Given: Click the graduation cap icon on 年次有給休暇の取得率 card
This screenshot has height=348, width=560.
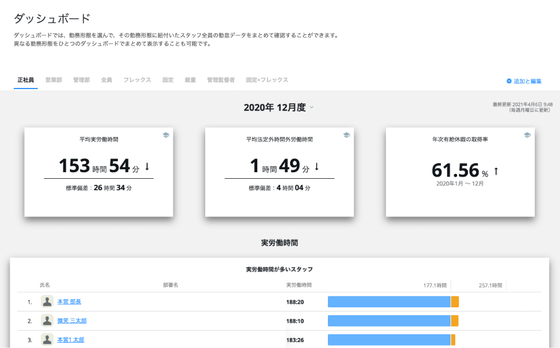Looking at the screenshot, I should coord(527,135).
